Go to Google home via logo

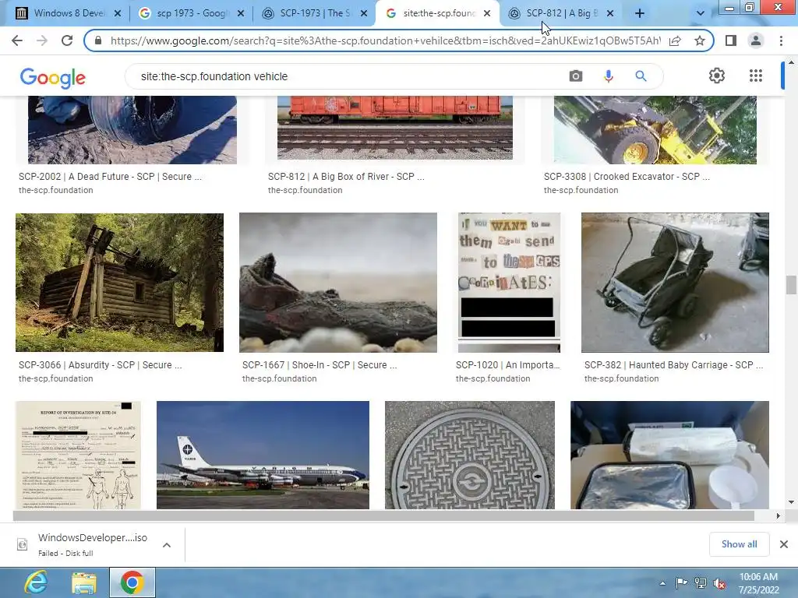pos(52,77)
